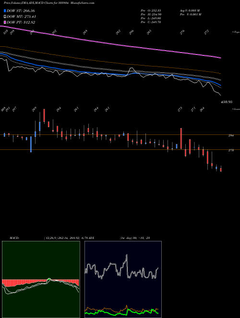Click the 'Pre C: 249.70' close value
The width and height of the screenshot is (240, 318).
(151, 22)
